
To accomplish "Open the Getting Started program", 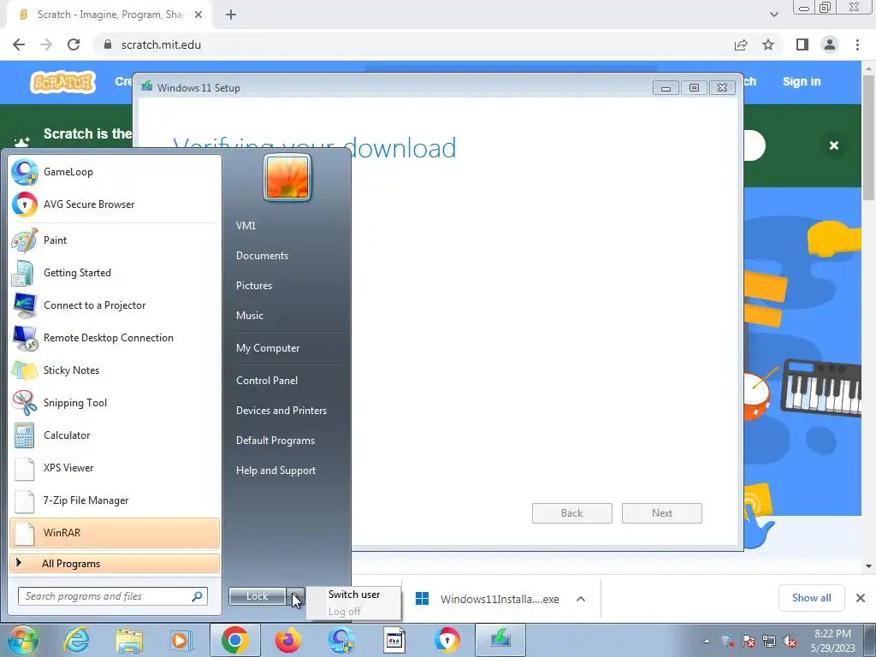I will pyautogui.click(x=115, y=273).
